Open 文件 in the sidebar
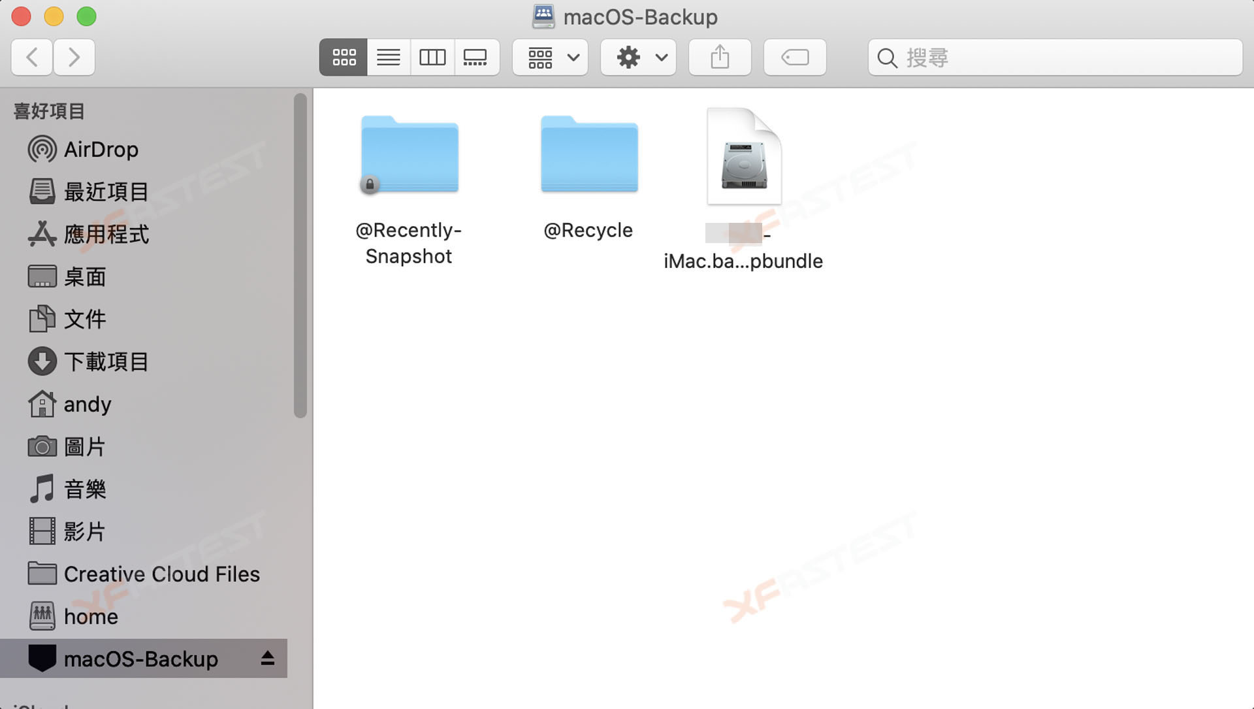The height and width of the screenshot is (709, 1254). coord(144,320)
